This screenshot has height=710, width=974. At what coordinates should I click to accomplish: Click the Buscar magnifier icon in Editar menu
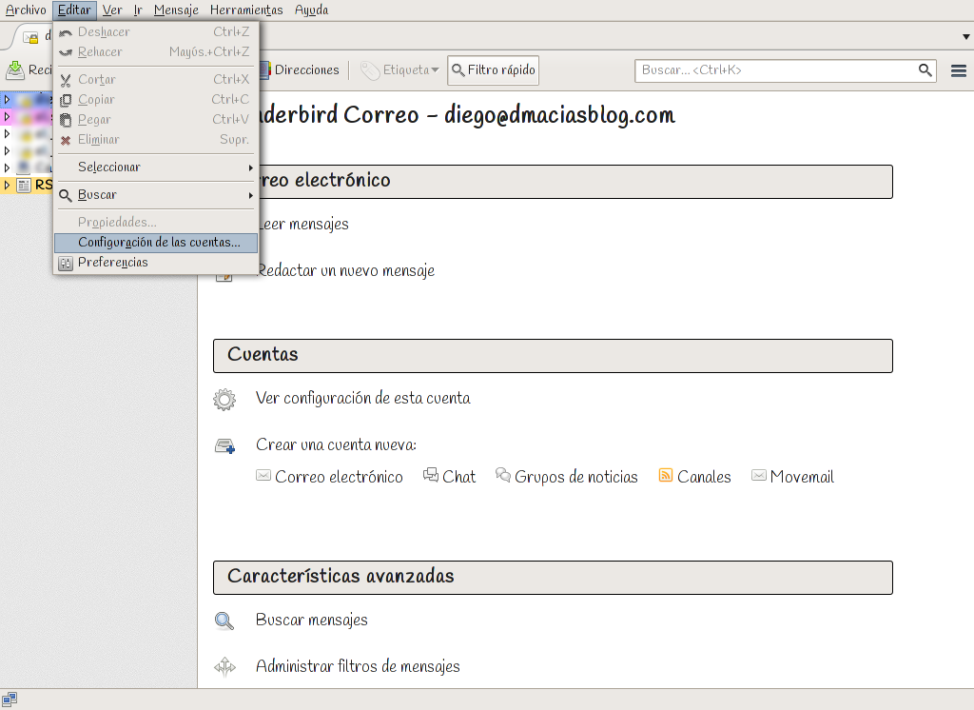click(66, 196)
